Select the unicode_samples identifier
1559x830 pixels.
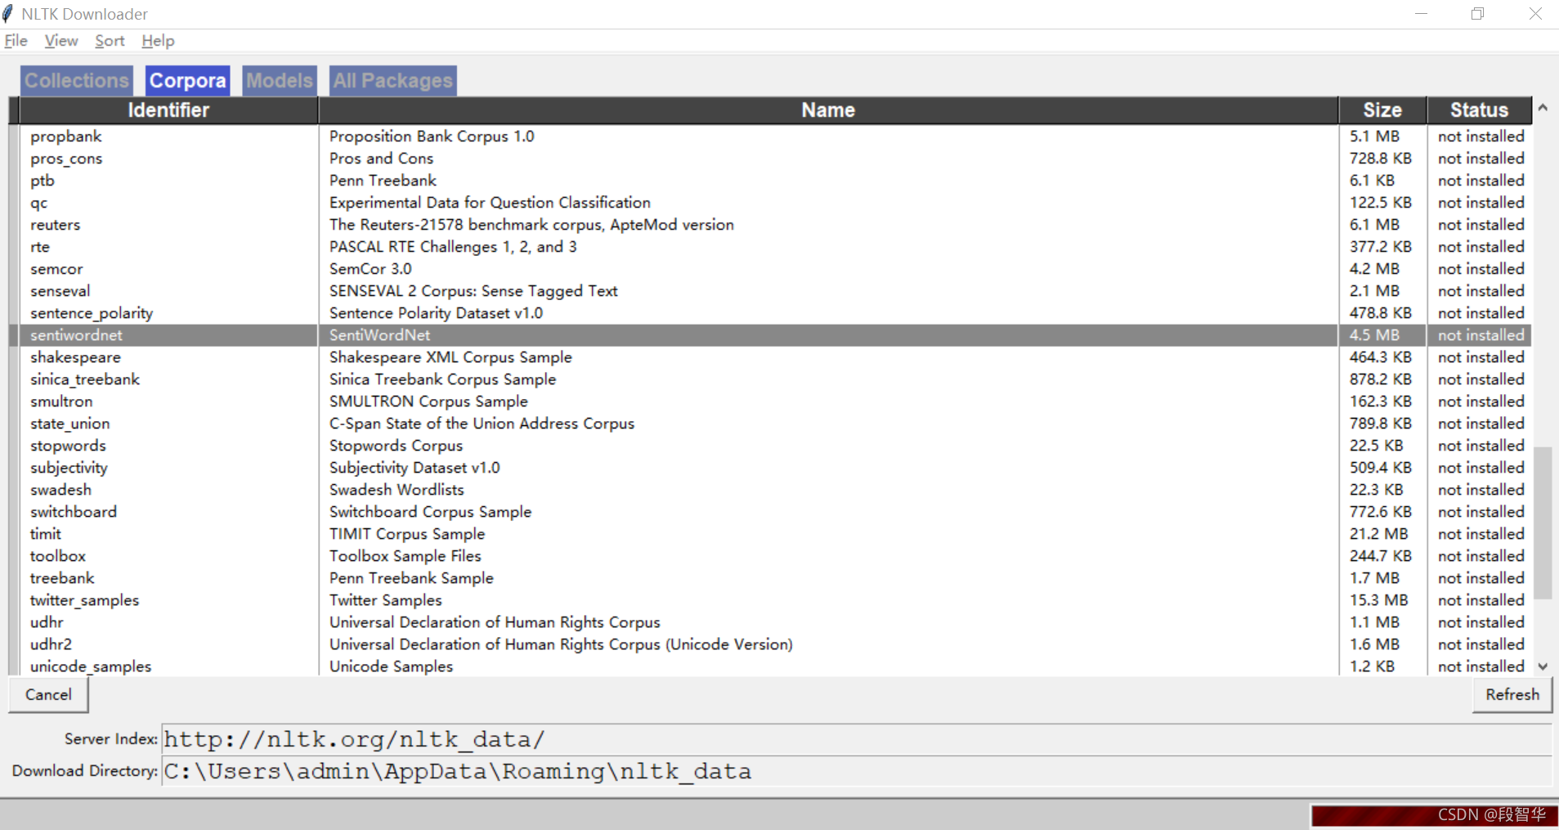click(x=91, y=666)
